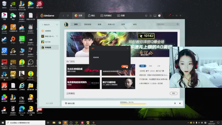Refresh the WeGame page
The width and height of the screenshot is (222, 125).
click(68, 16)
